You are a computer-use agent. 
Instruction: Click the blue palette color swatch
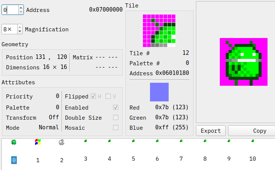point(159,92)
